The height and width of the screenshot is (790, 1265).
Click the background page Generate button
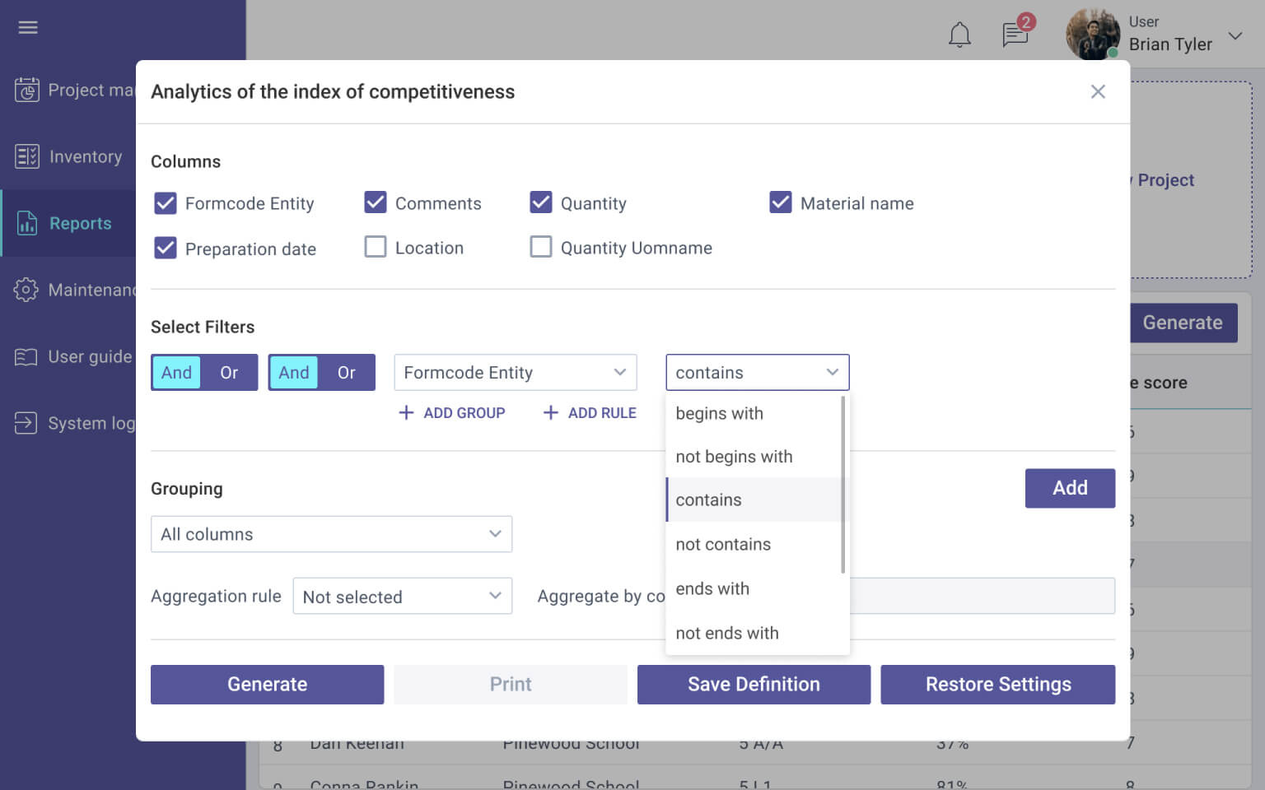1183,323
